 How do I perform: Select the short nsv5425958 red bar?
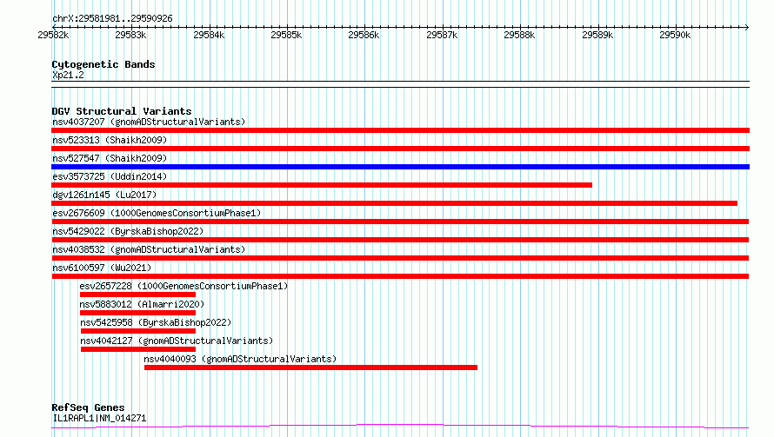pyautogui.click(x=138, y=331)
